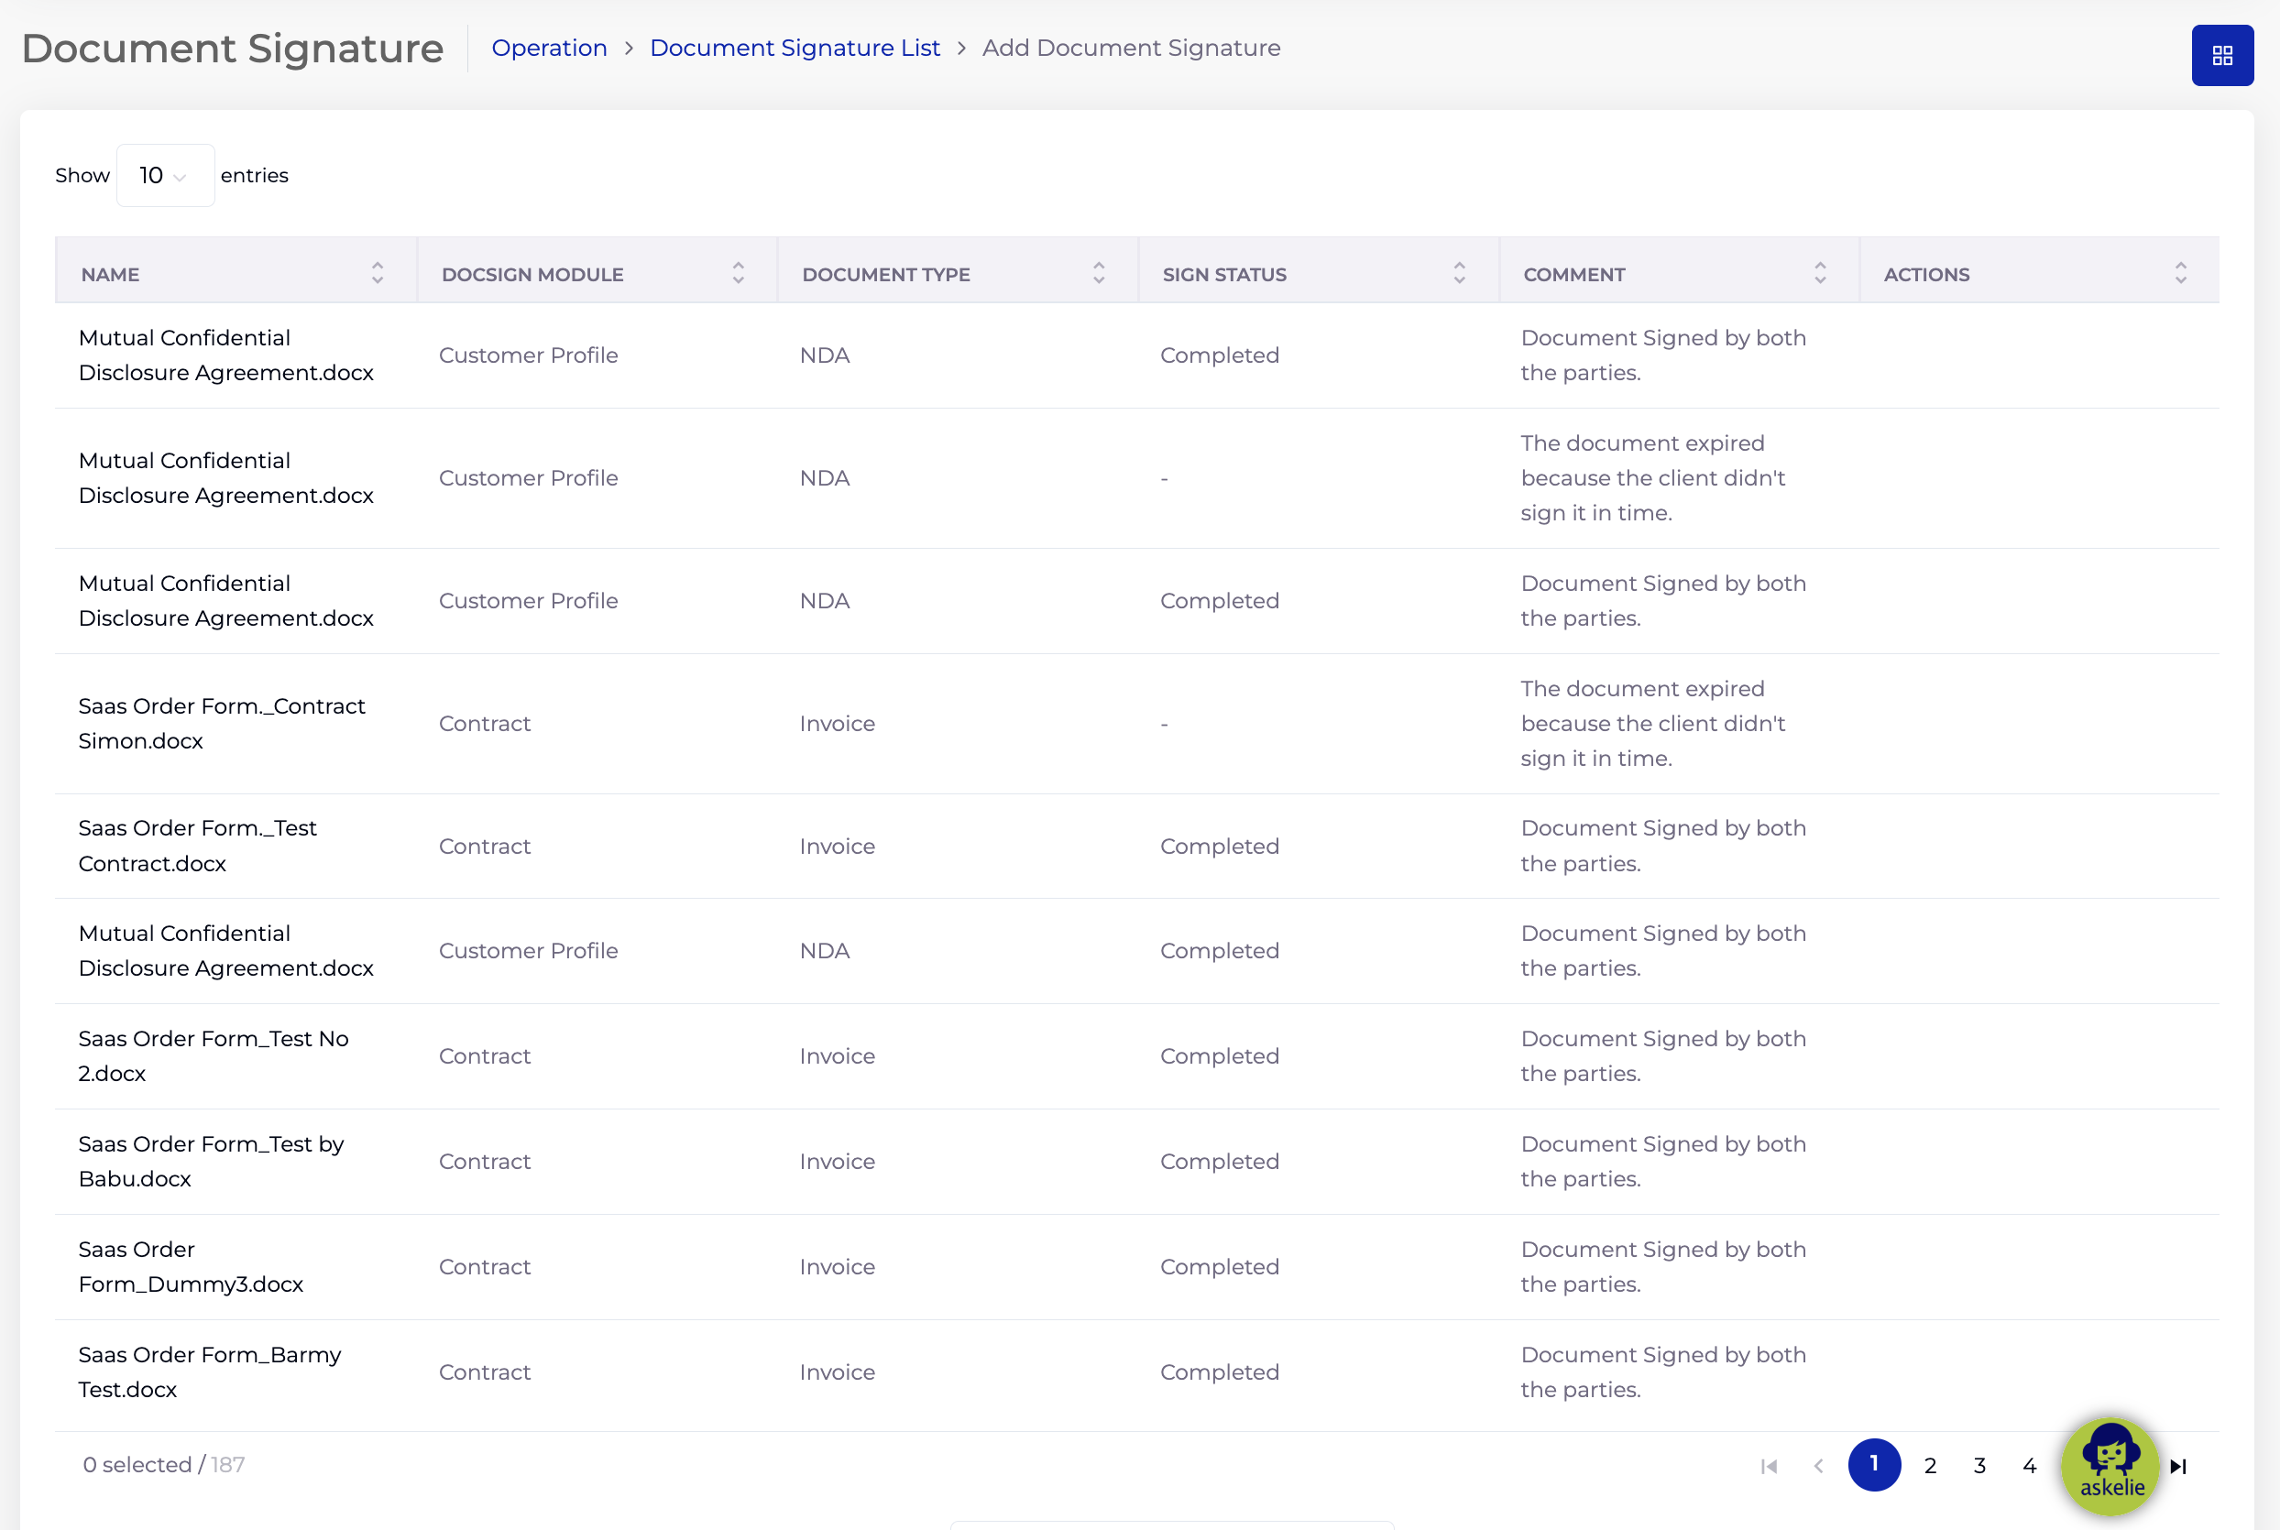Go to the Operation breadcrumb link
Viewport: 2280px width, 1530px height.
pos(550,48)
